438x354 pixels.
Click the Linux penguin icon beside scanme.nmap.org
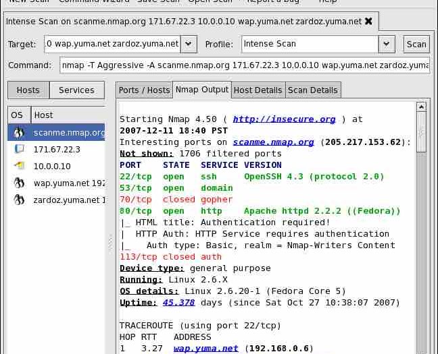[19, 132]
